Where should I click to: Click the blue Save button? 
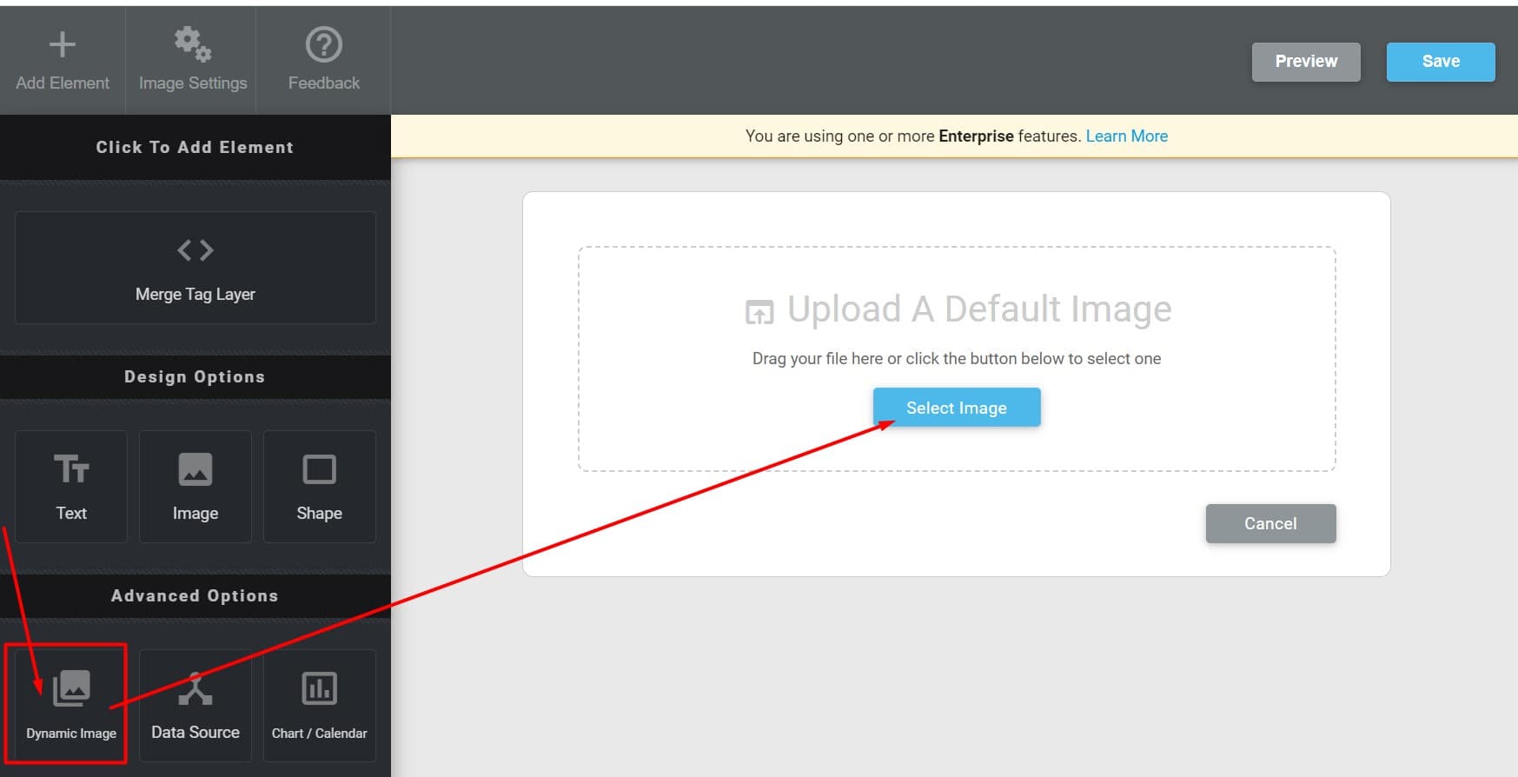coord(1440,62)
